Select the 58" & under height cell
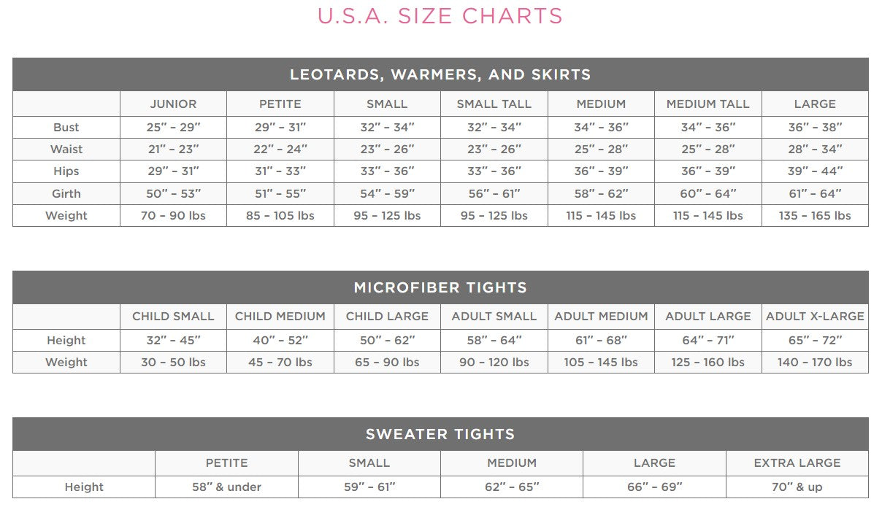Viewport: 882px width, 507px height. [226, 487]
